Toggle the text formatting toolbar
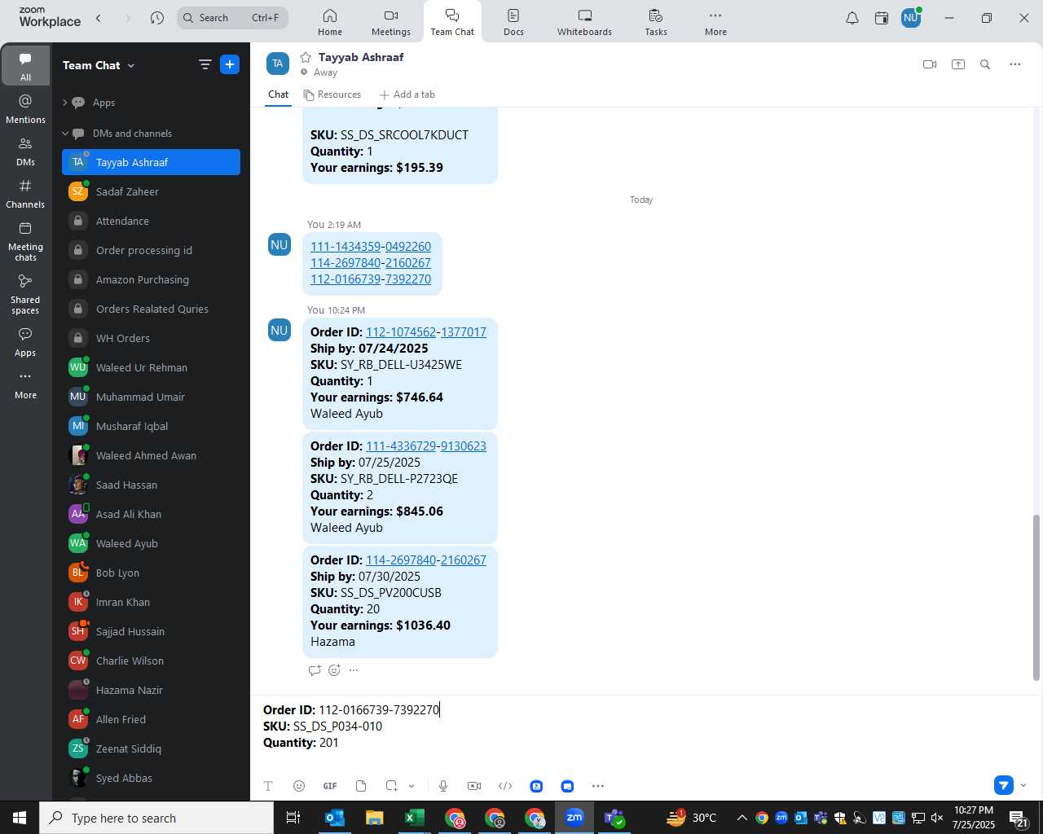The image size is (1043, 834). 268,786
